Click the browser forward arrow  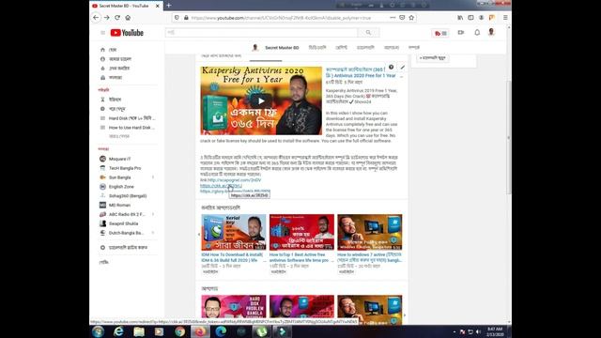(106, 18)
